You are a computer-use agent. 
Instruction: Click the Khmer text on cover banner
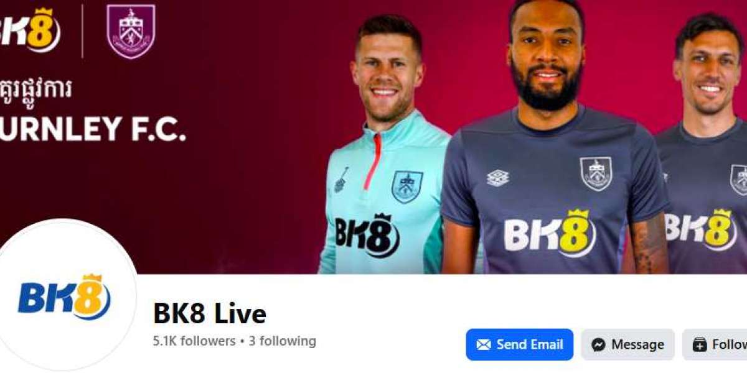pyautogui.click(x=35, y=90)
